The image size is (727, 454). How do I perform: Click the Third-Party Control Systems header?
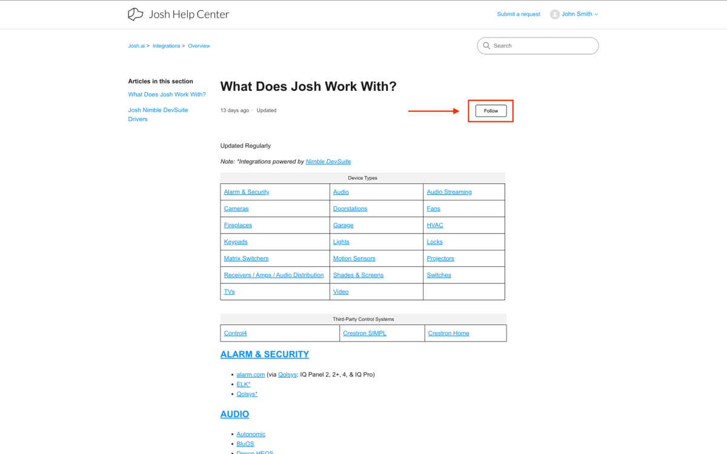(363, 319)
